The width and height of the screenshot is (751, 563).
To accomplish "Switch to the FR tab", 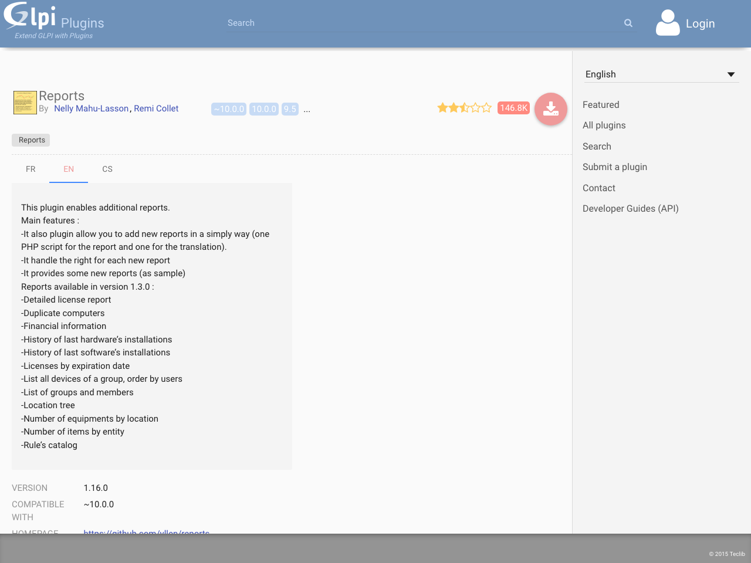I will tap(31, 169).
